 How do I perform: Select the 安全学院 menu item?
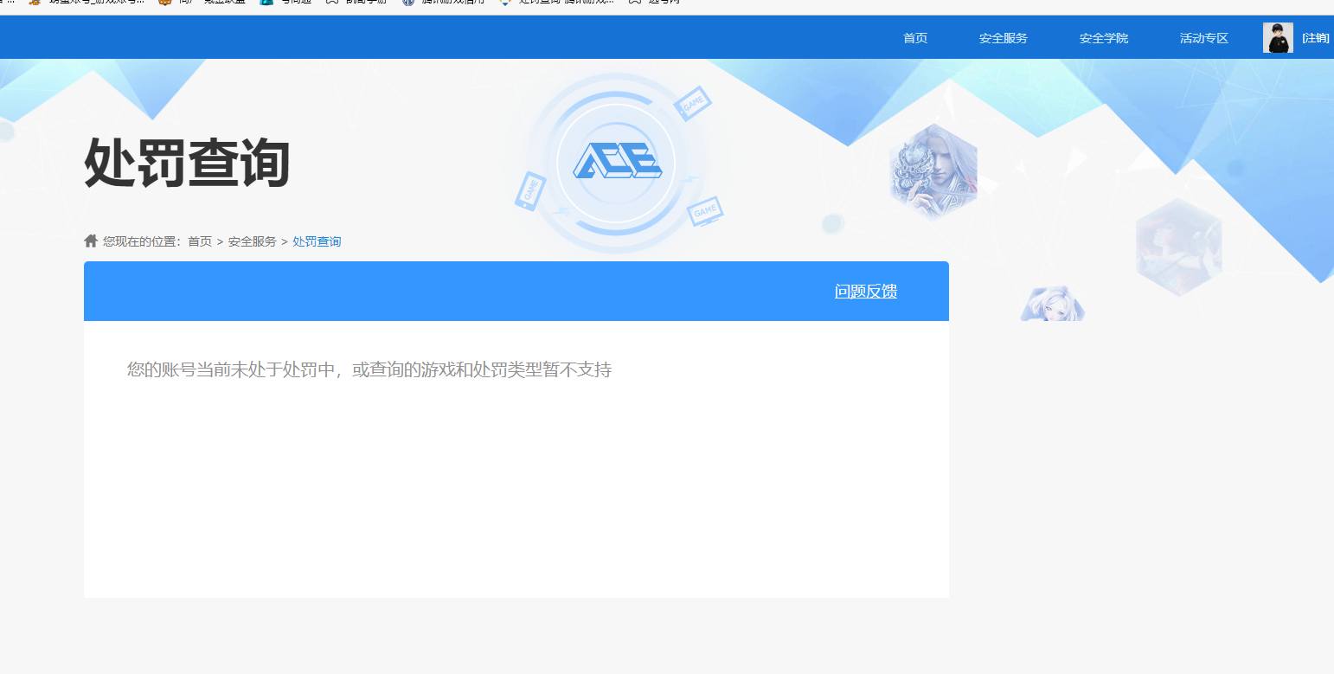click(x=1102, y=37)
